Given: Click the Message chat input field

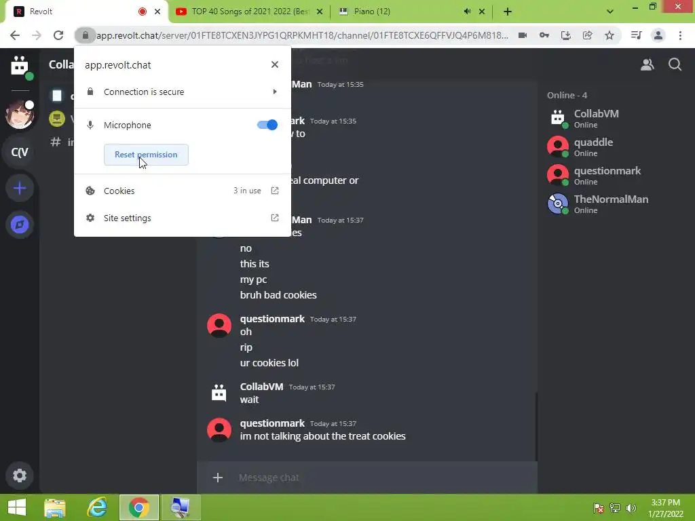Looking at the screenshot, I should 385,478.
